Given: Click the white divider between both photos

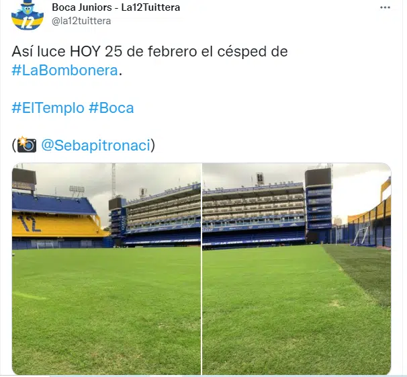Looking at the screenshot, I should [201, 269].
